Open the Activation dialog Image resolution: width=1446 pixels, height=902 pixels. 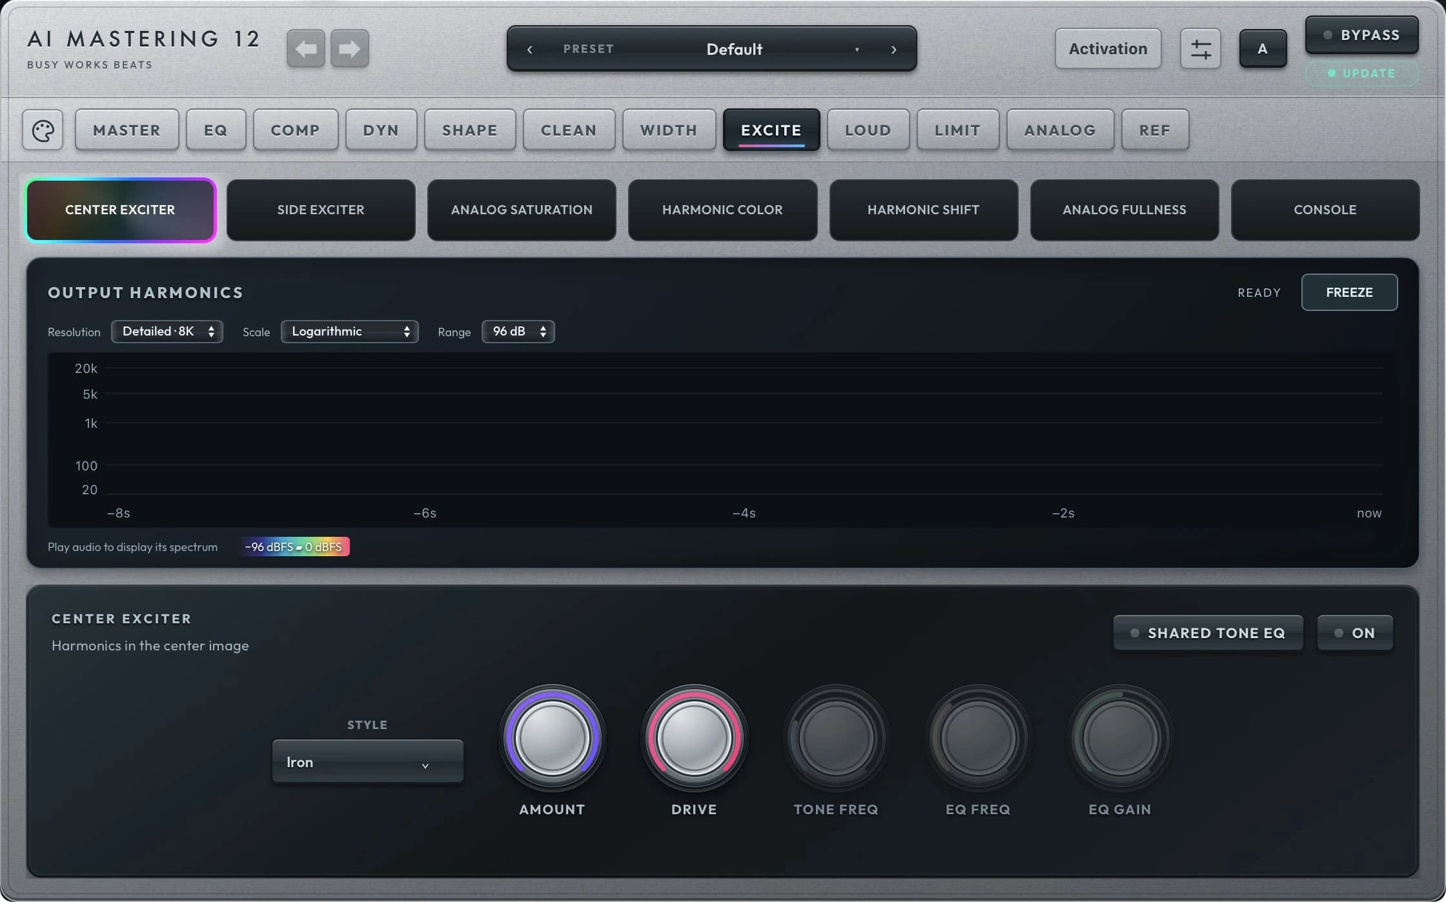[x=1108, y=48]
